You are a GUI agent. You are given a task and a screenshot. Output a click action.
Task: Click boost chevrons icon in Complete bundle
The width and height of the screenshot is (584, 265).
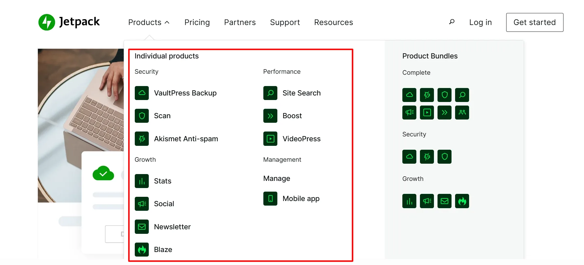[x=445, y=112]
